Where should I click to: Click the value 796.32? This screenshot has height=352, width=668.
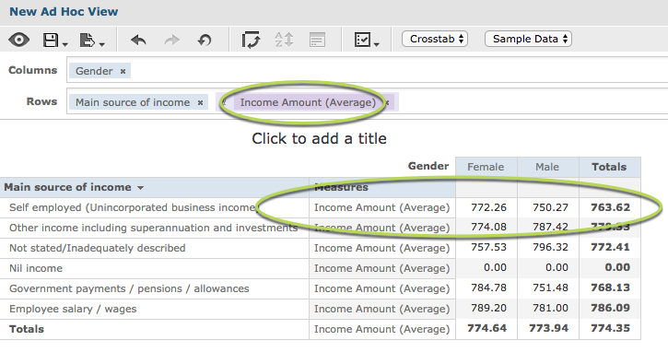pos(550,247)
